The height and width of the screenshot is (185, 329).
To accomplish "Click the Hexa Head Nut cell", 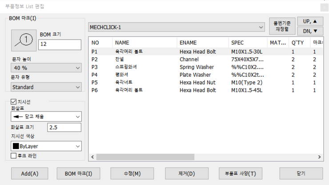I will 197,83.
